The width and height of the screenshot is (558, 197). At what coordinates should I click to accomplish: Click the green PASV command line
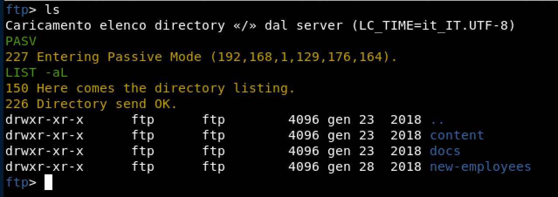click(x=21, y=41)
